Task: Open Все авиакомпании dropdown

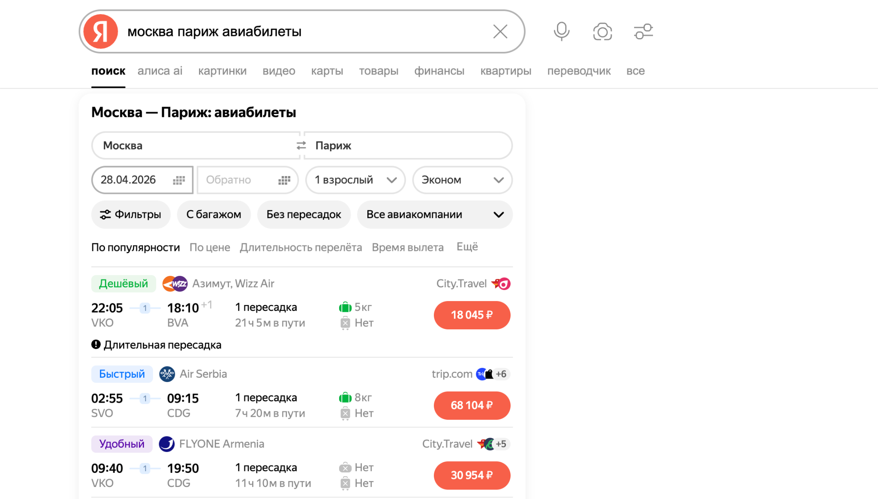Action: 435,215
